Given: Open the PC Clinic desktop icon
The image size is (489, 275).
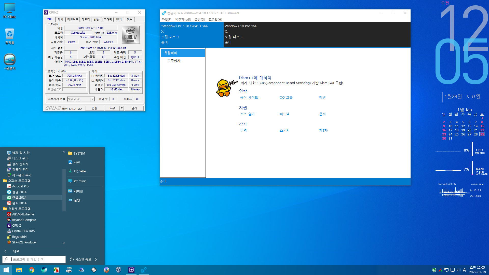Looking at the screenshot, I should [10, 11].
